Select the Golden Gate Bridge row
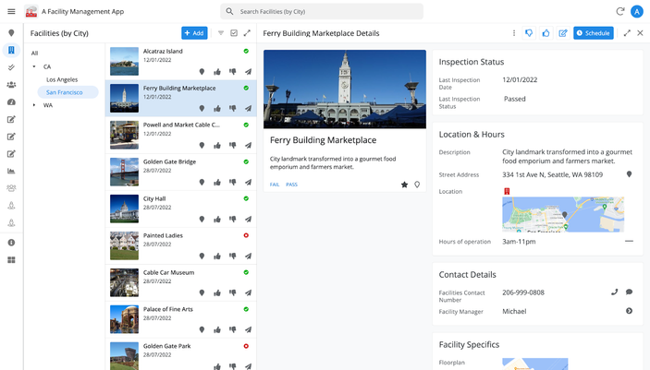 pos(181,172)
